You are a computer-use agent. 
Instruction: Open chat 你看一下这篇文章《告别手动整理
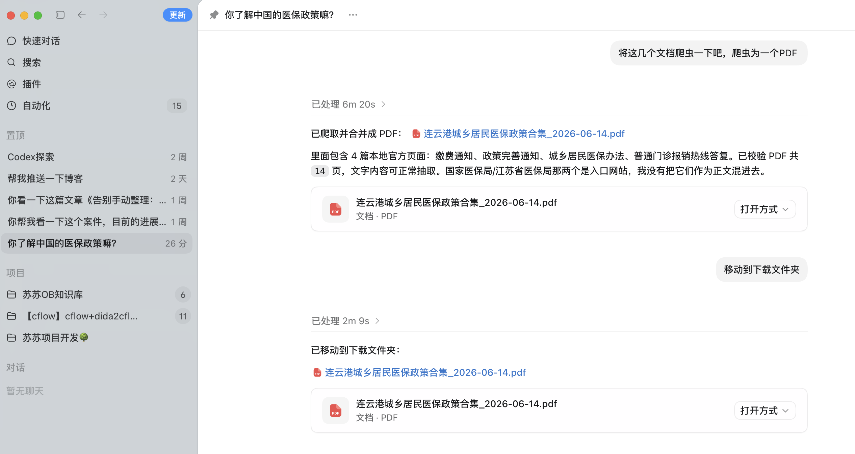[97, 200]
